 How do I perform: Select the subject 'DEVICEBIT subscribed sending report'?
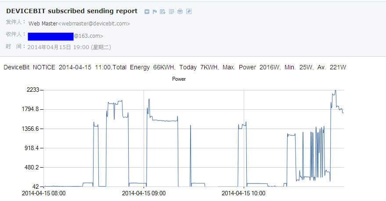tap(72, 11)
